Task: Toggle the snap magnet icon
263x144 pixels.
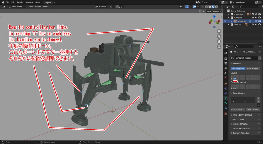Action: [x=117, y=7]
